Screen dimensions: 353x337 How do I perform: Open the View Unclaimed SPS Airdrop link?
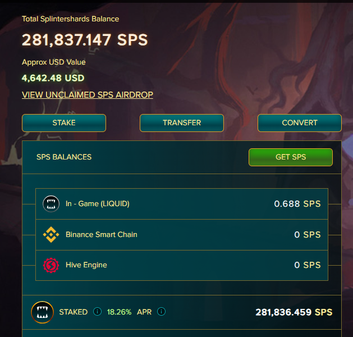pyautogui.click(x=88, y=95)
